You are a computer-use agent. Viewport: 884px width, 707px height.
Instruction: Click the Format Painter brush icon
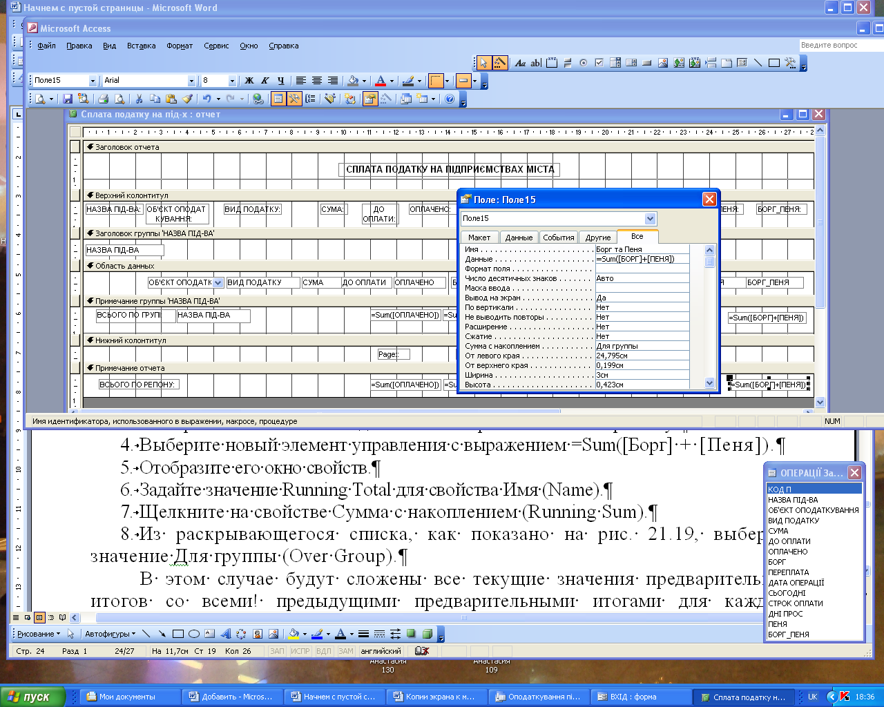click(x=187, y=99)
